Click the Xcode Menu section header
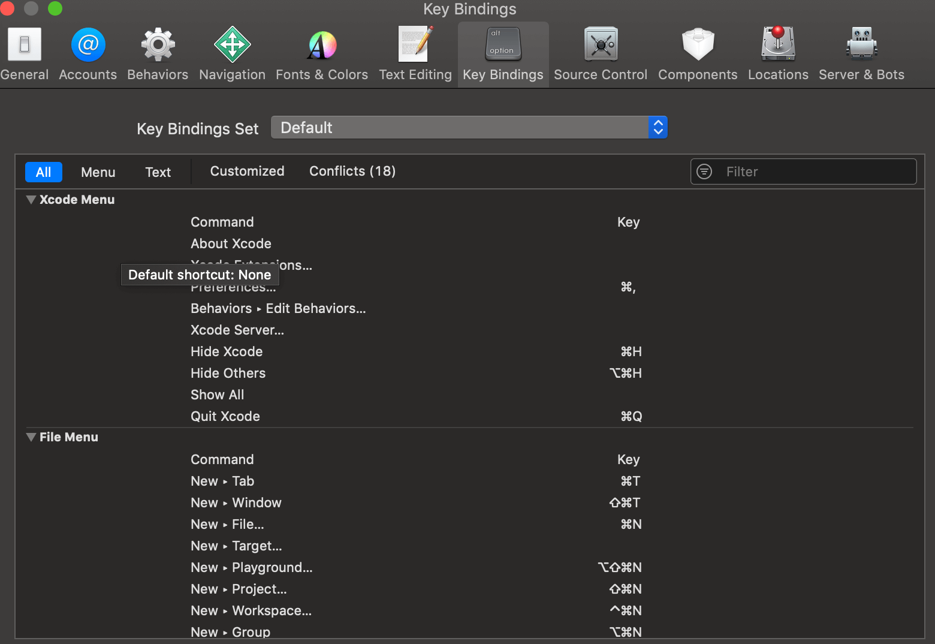 [x=77, y=200]
